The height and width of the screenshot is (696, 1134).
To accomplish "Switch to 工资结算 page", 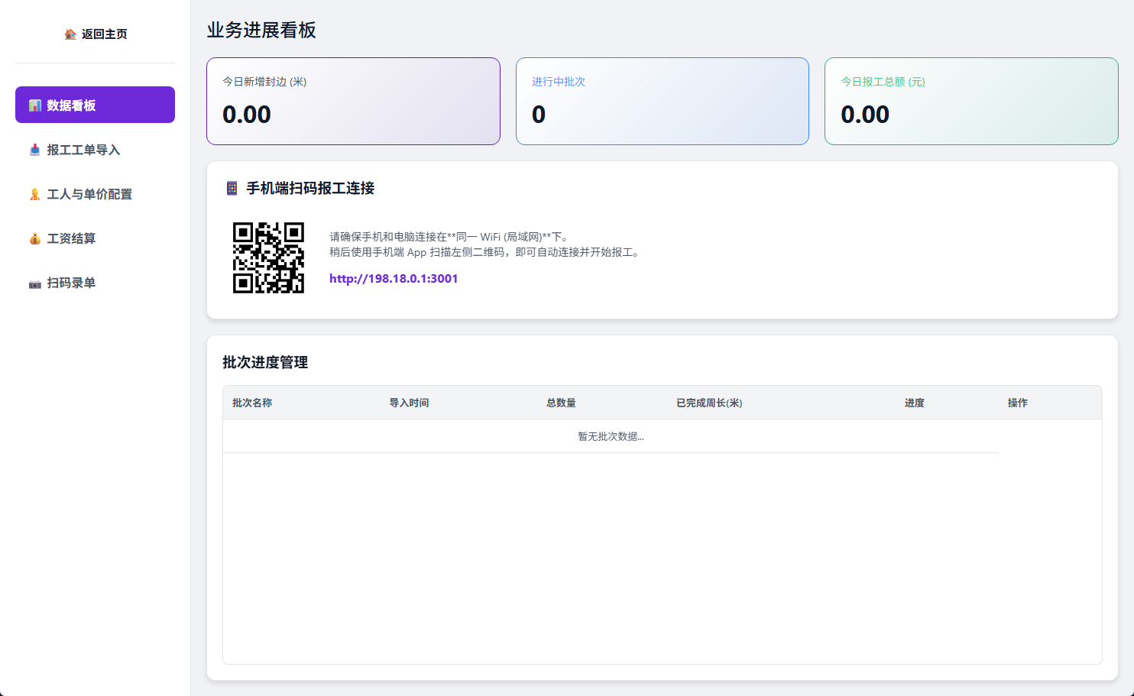I will (95, 238).
